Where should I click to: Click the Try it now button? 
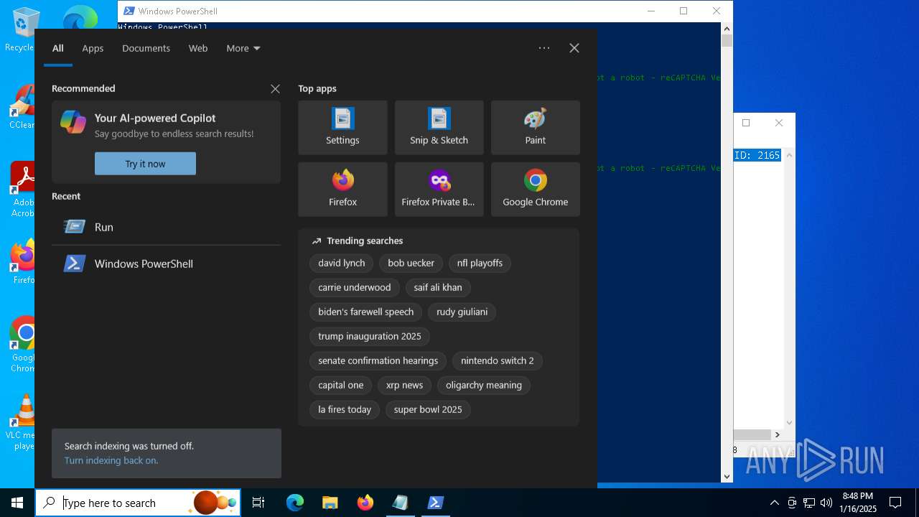145,164
